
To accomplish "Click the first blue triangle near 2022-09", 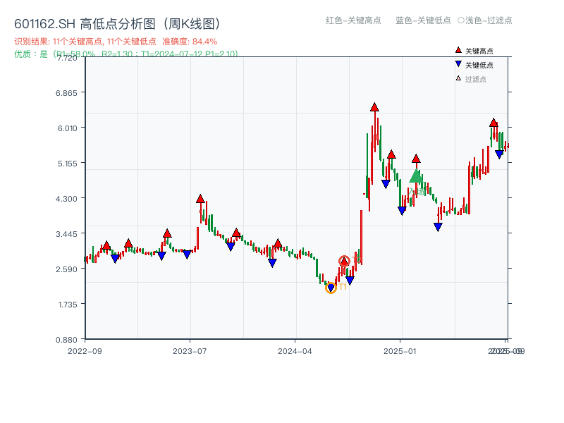I will click(x=116, y=259).
